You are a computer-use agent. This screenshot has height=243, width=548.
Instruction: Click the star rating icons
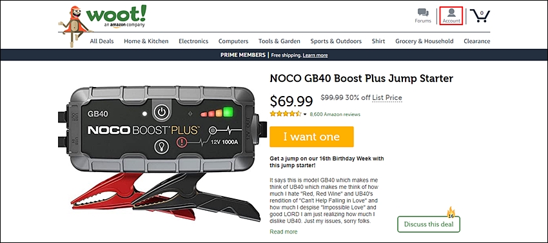pyautogui.click(x=285, y=114)
